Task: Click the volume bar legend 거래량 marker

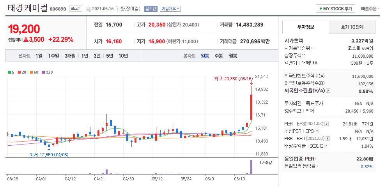Action: coord(261,162)
